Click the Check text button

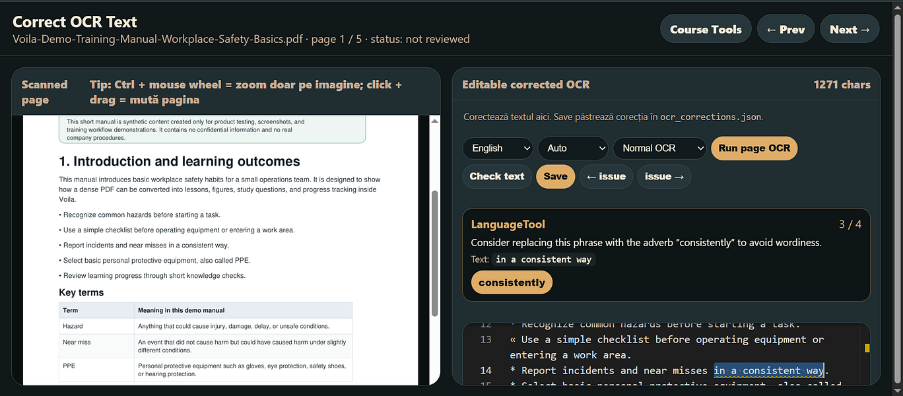pos(497,176)
